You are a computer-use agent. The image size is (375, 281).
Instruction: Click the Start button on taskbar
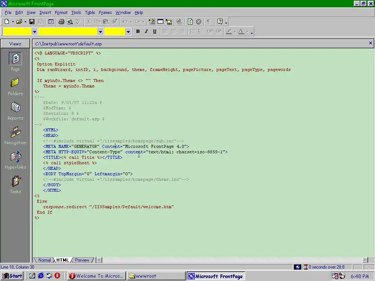coord(12,276)
